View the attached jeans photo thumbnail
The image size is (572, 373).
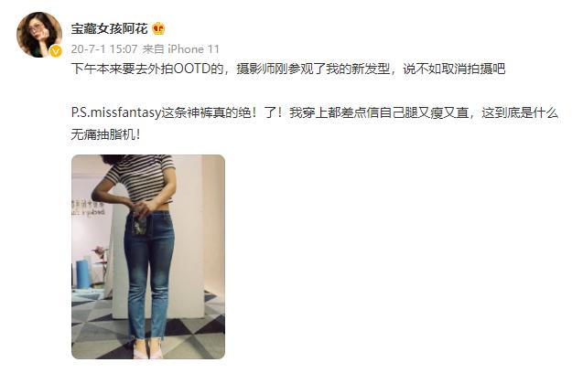click(148, 257)
